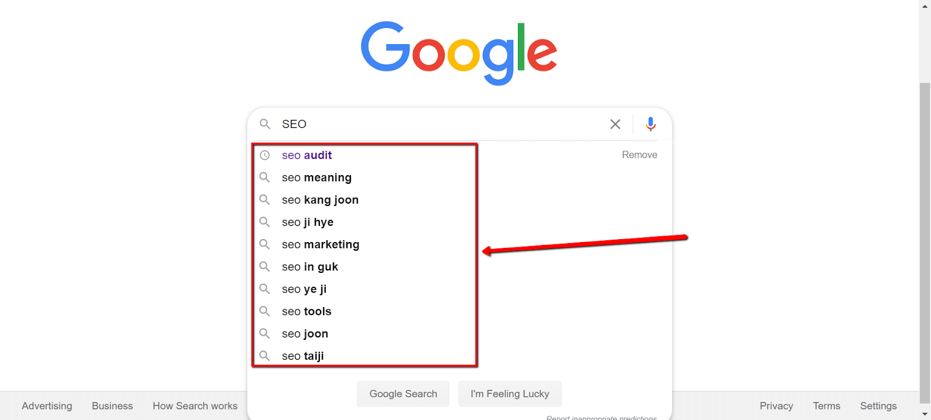Select the "seo in guk" suggestion
This screenshot has width=931, height=420.
point(310,267)
